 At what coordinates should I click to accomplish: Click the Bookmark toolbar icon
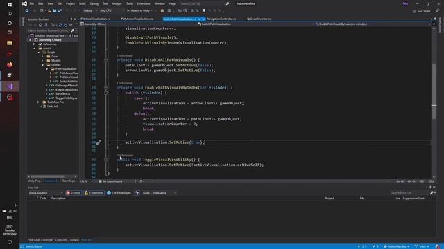(x=203, y=11)
